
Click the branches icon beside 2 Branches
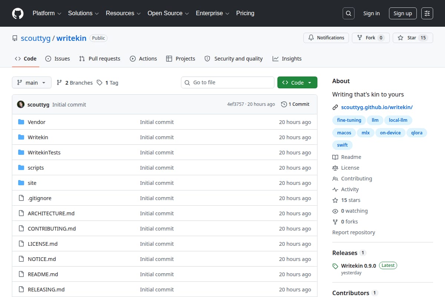point(59,83)
